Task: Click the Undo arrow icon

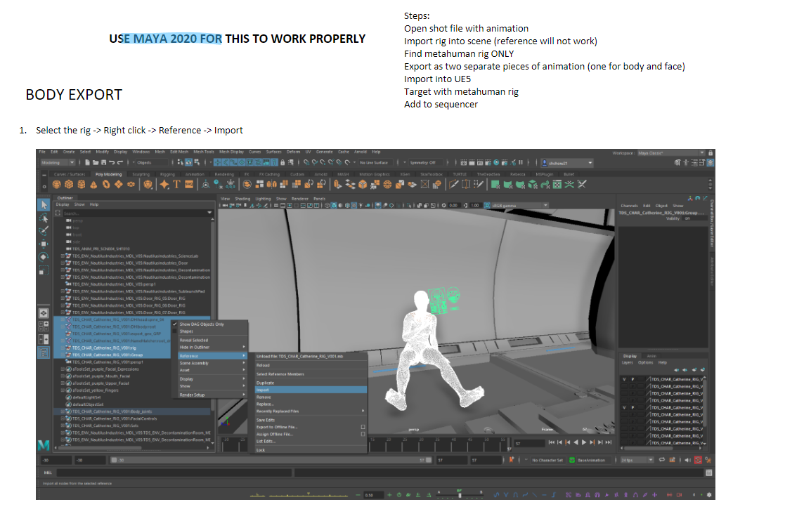Action: [x=112, y=162]
